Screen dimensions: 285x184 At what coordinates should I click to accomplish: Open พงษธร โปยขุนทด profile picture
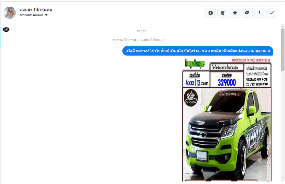coord(10,13)
